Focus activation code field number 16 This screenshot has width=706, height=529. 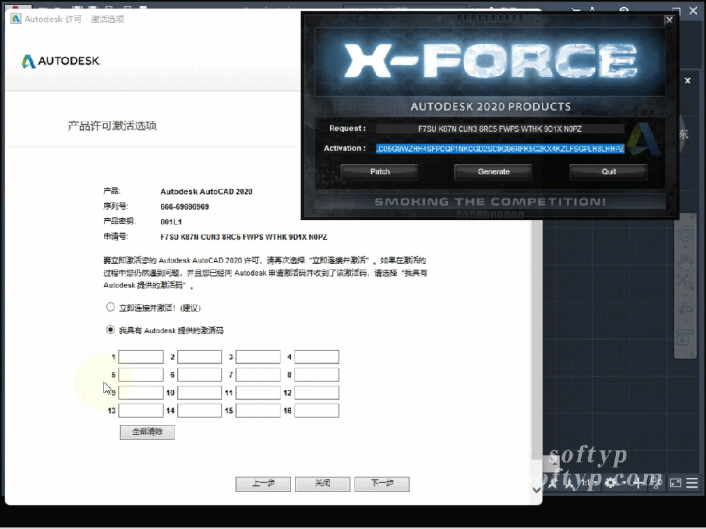coord(316,411)
